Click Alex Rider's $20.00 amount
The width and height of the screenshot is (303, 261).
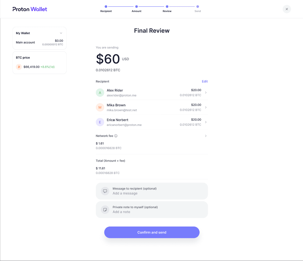[196, 90]
